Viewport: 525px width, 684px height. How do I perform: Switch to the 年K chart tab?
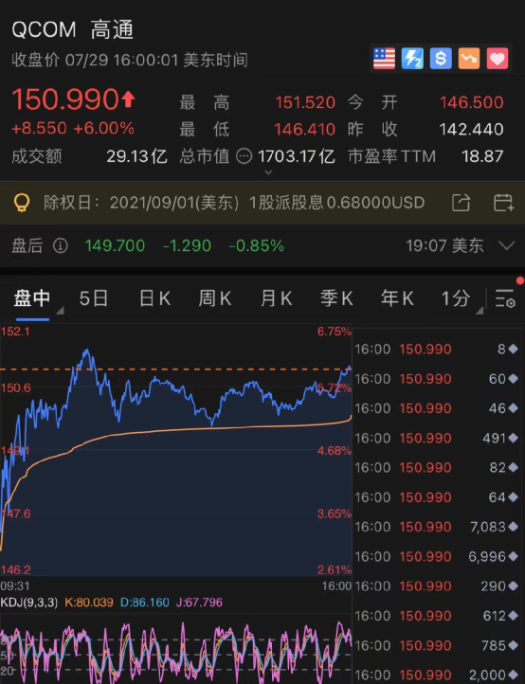397,298
